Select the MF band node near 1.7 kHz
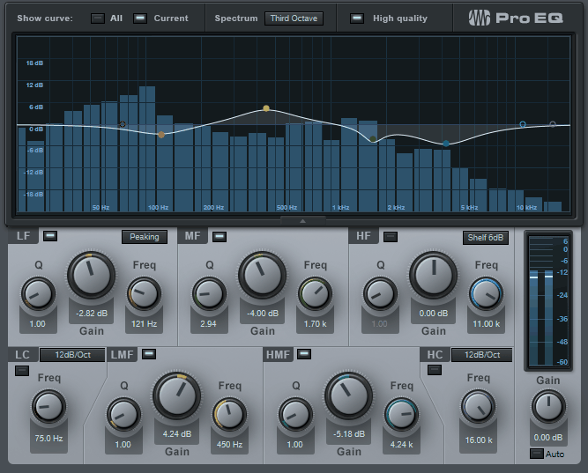588x473 pixels. [x=373, y=139]
